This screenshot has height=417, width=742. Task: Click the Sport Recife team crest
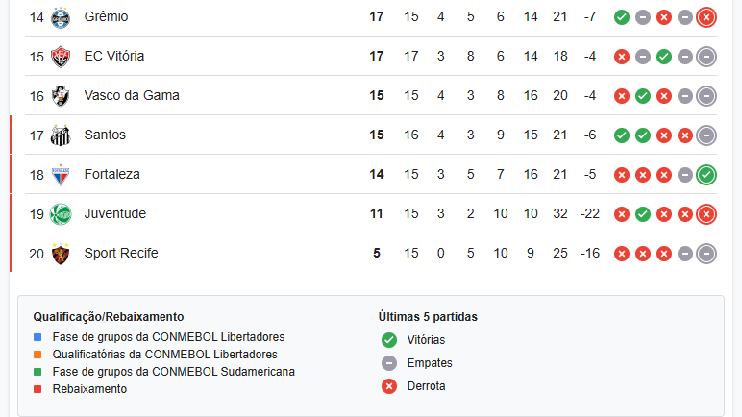pyautogui.click(x=61, y=254)
